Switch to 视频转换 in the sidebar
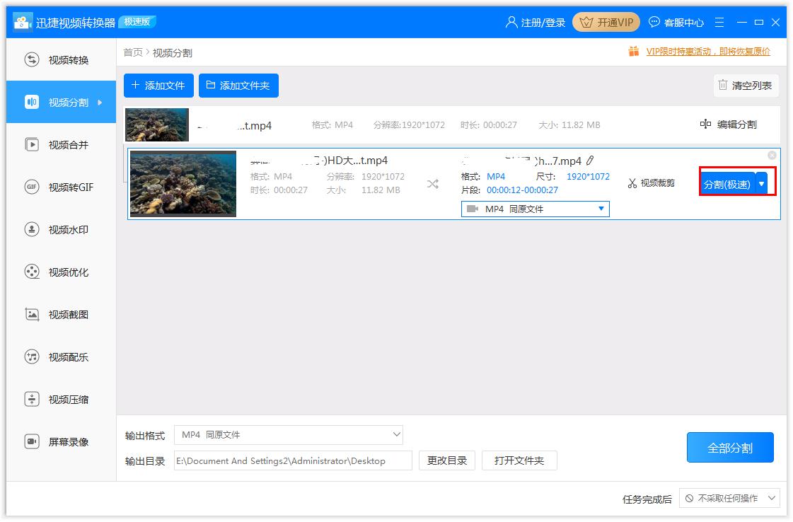This screenshot has height=522, width=793. 62,59
